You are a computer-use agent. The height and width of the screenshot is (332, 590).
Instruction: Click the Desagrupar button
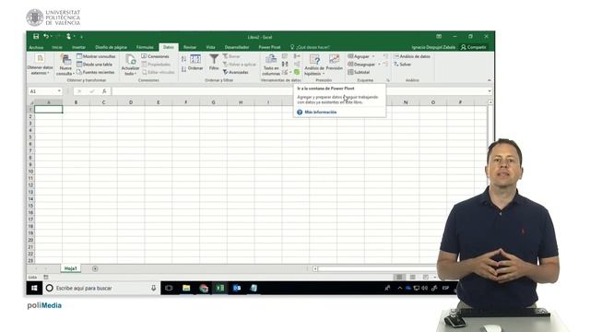click(x=361, y=64)
